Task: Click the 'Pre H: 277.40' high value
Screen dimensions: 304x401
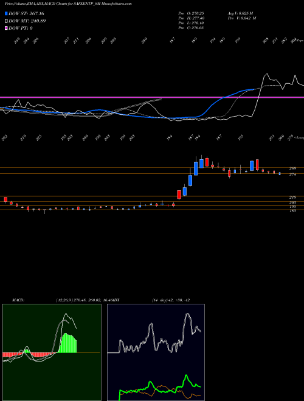Action: (191, 18)
